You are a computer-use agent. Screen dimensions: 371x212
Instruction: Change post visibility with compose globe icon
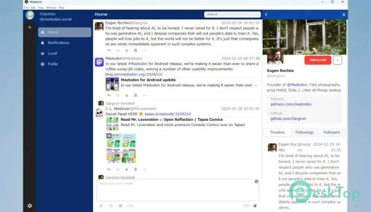[120, 206]
